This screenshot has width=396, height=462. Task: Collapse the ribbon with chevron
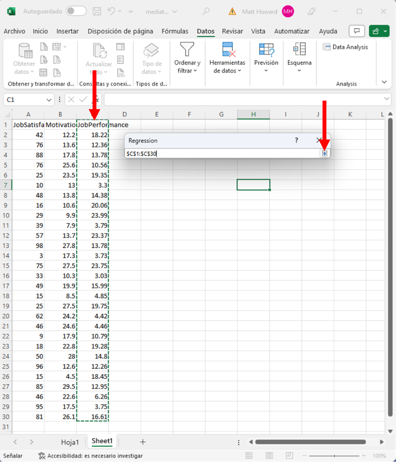pos(384,82)
